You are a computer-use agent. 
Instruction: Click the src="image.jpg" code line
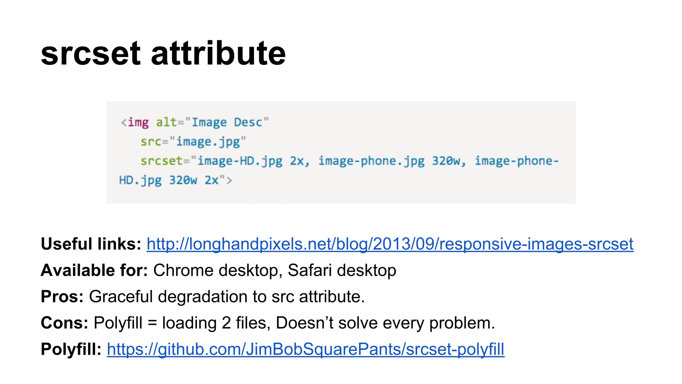click(193, 142)
